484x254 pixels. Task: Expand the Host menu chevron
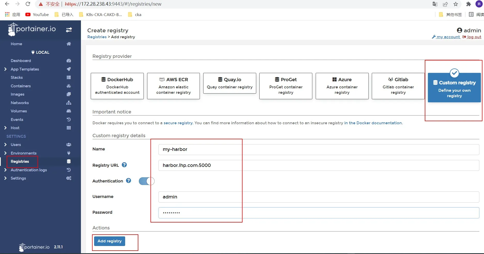click(5, 128)
